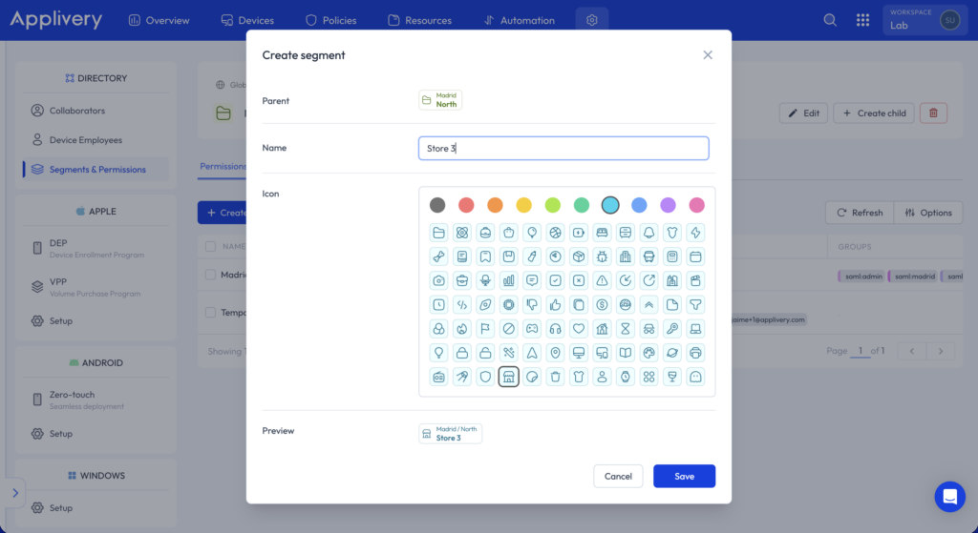The height and width of the screenshot is (533, 978).
Task: Open DEP Device Enrollment Program
Action: tap(96, 248)
